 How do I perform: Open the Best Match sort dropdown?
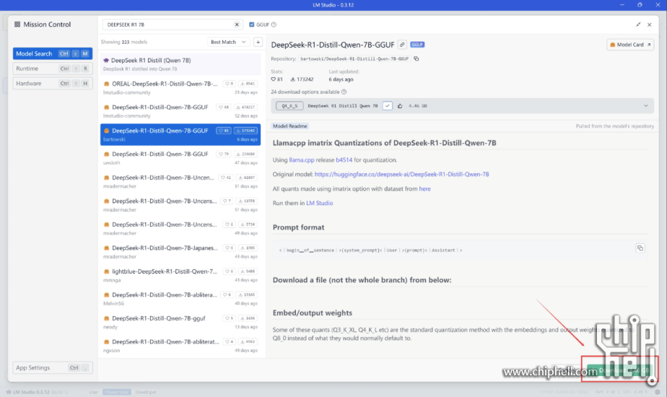tap(228, 42)
